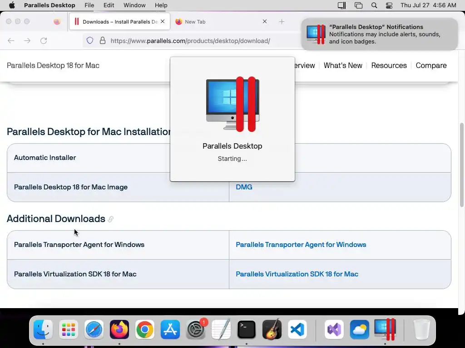
Task: Go back to the previous page
Action: (x=11, y=41)
